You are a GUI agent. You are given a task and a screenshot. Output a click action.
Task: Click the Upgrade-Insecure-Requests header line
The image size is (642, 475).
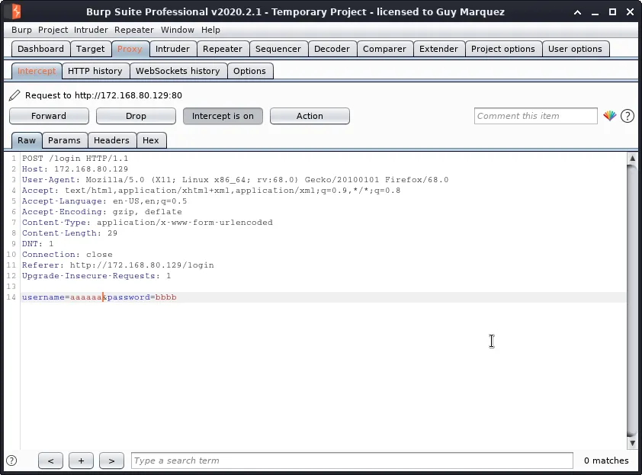coord(96,275)
